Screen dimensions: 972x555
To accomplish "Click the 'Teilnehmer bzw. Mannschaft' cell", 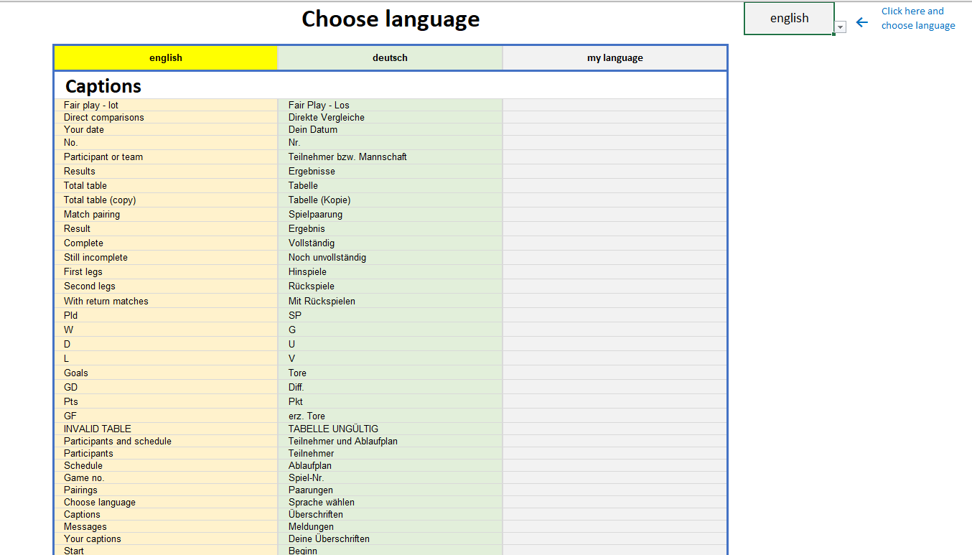I will [390, 157].
